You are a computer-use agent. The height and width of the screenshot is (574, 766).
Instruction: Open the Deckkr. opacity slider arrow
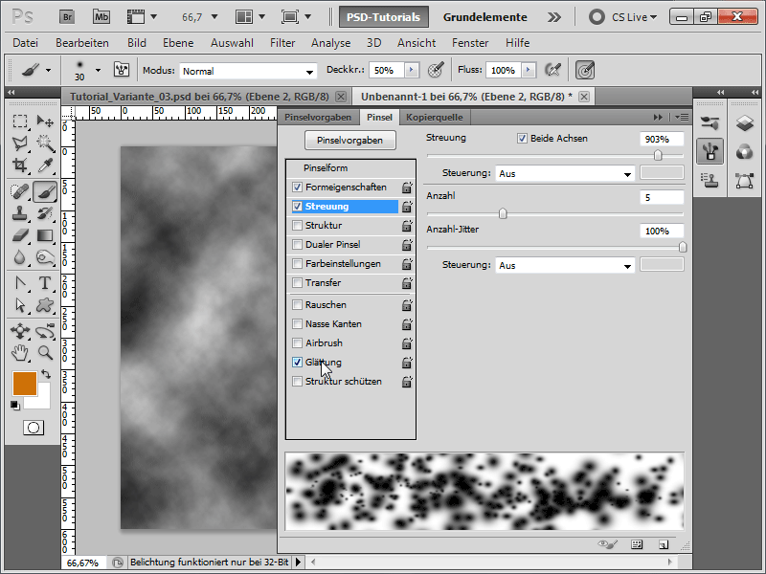(412, 70)
